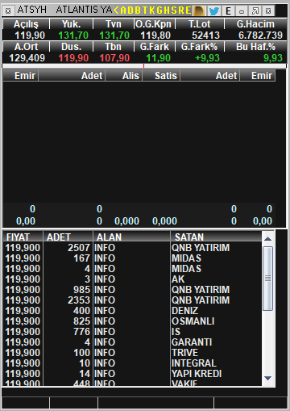
Task: Select the red Dus. value 119,90
Action: 73,58
